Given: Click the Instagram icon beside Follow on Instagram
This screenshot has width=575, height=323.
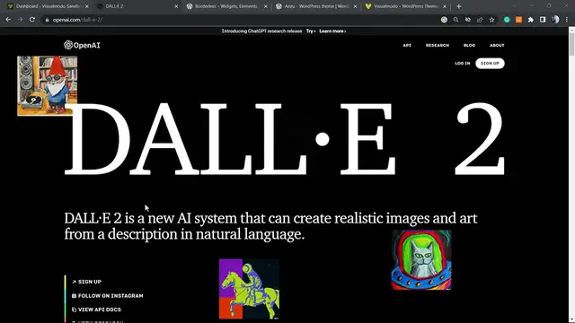Looking at the screenshot, I should point(74,295).
